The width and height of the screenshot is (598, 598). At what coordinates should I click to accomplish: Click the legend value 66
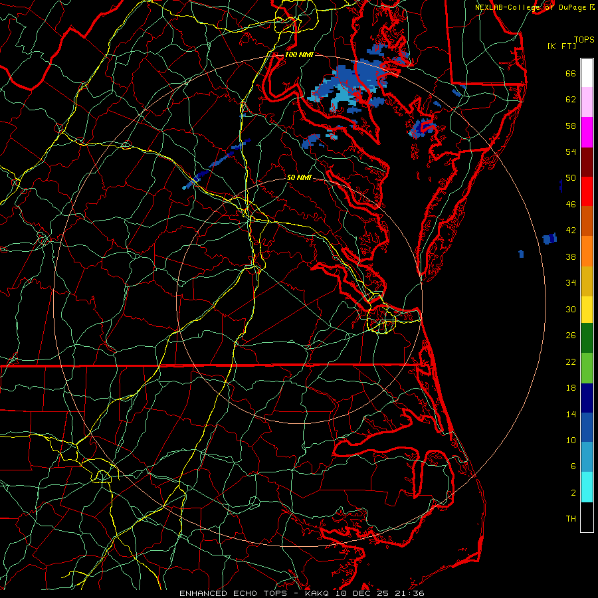click(x=571, y=74)
